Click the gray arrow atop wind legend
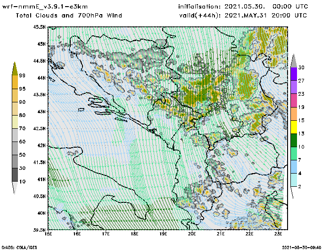Screen dimensions: 330x250 [x=293, y=60]
